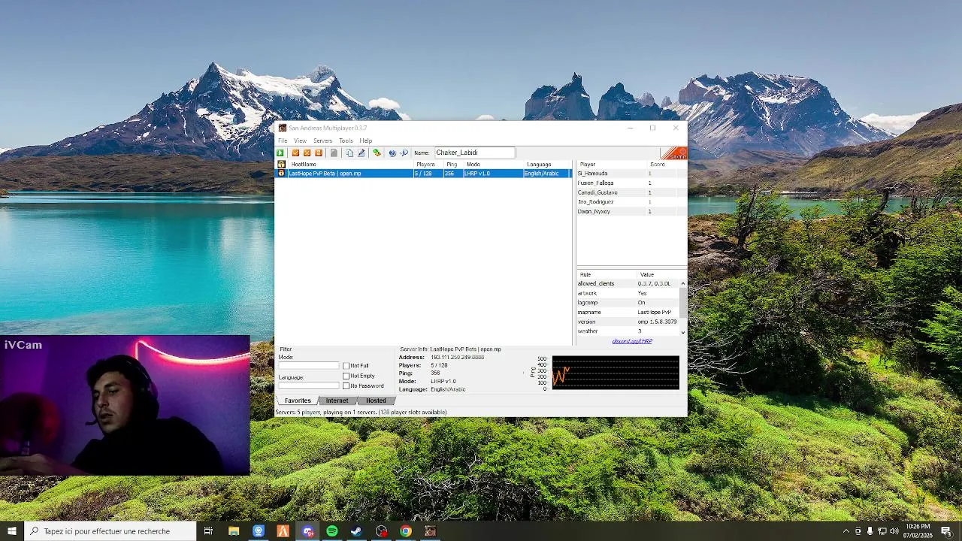Switch to the Favorites tab
The height and width of the screenshot is (541, 962).
point(298,400)
